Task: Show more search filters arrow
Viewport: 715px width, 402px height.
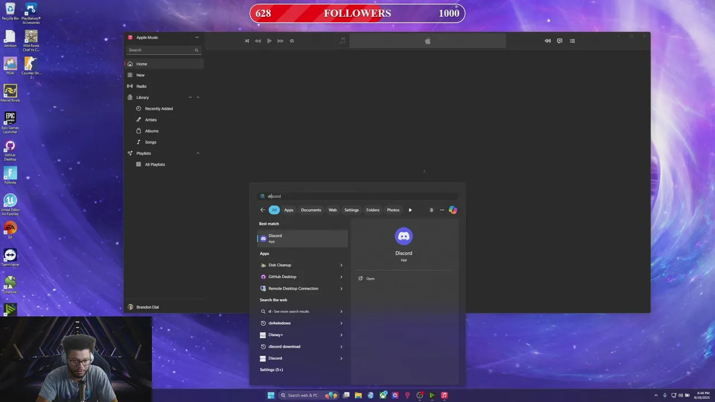Action: [x=410, y=210]
